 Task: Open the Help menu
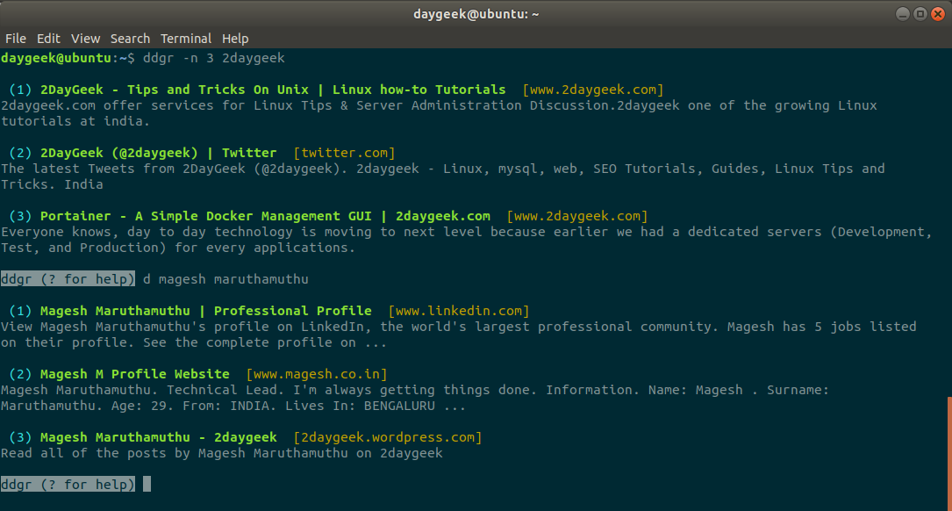tap(235, 39)
